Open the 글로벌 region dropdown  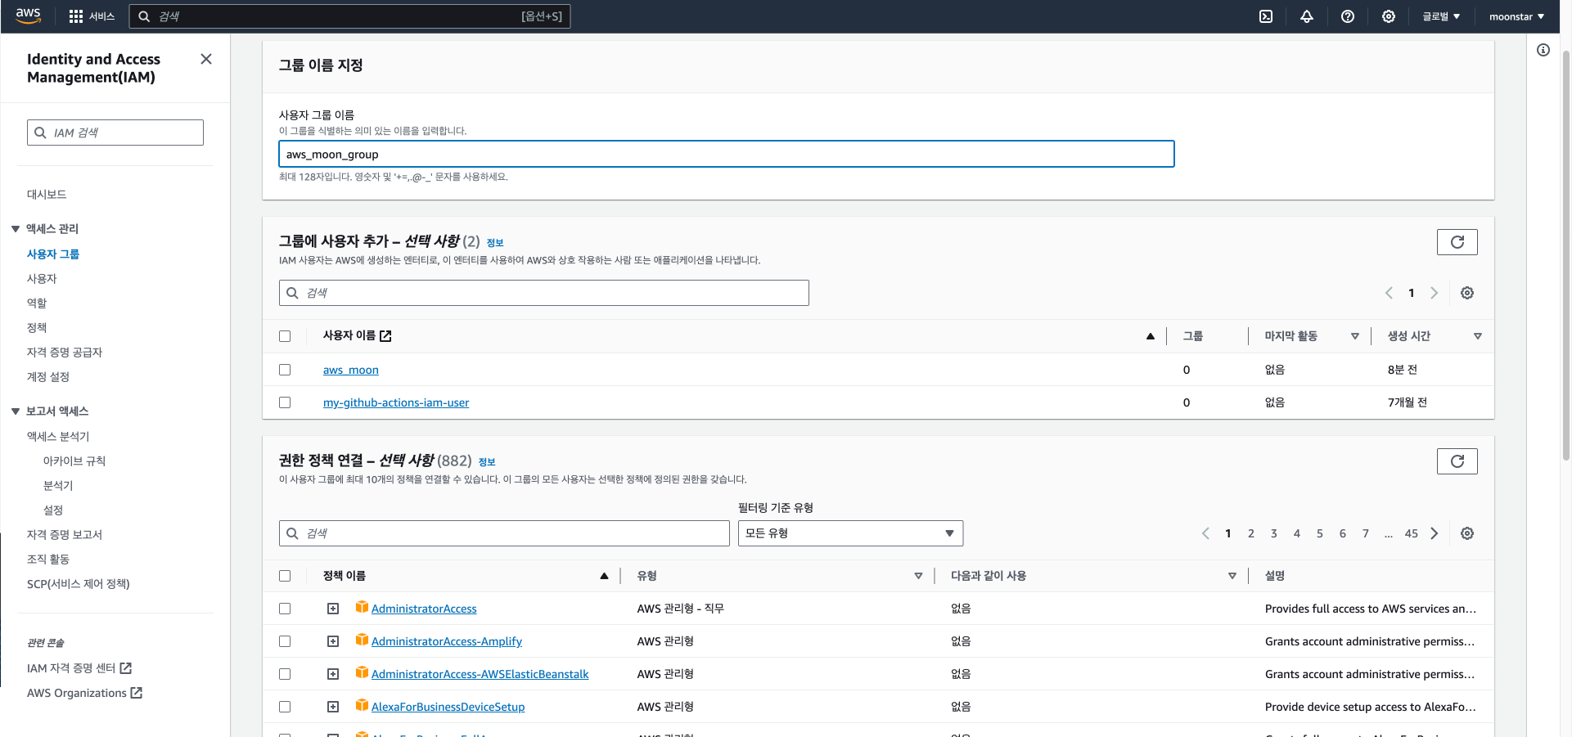tap(1441, 16)
